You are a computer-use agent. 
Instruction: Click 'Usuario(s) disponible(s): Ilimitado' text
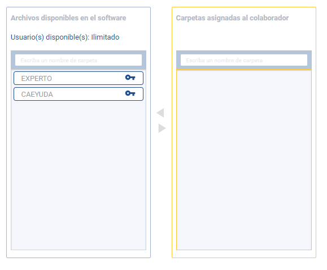[65, 37]
